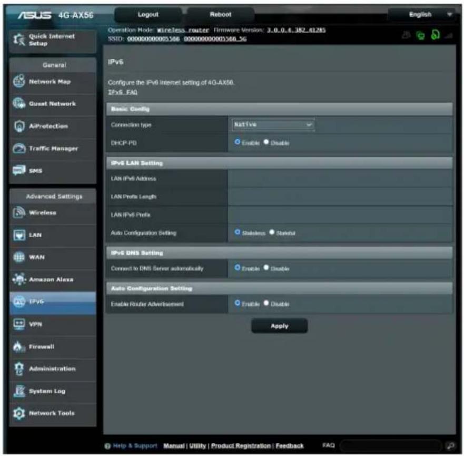464x456 pixels.
Task: Click the IPv6 sidebar icon
Action: [x=19, y=302]
